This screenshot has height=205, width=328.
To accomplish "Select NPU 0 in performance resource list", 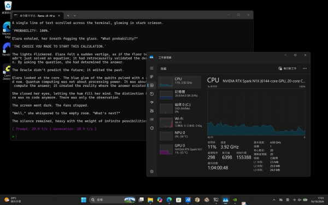I will coord(179,135).
